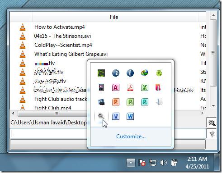Viewport: 222px width, 173px height.
Task: Click the volume speaker icon in taskbar
Action: tap(163, 163)
